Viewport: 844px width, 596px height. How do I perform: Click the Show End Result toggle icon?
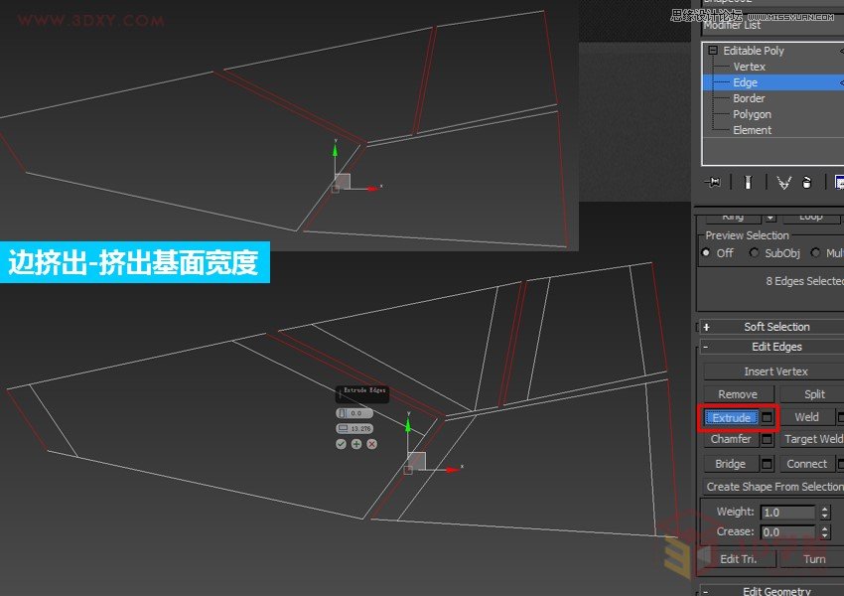(748, 182)
